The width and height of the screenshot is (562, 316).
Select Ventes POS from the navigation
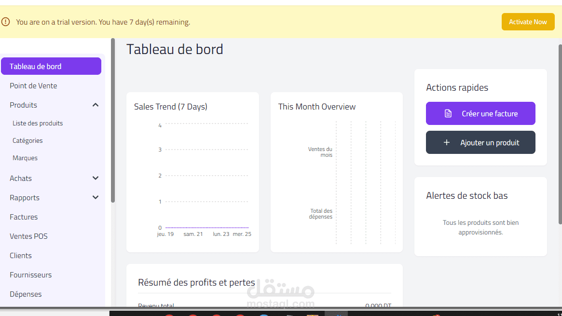pyautogui.click(x=28, y=236)
